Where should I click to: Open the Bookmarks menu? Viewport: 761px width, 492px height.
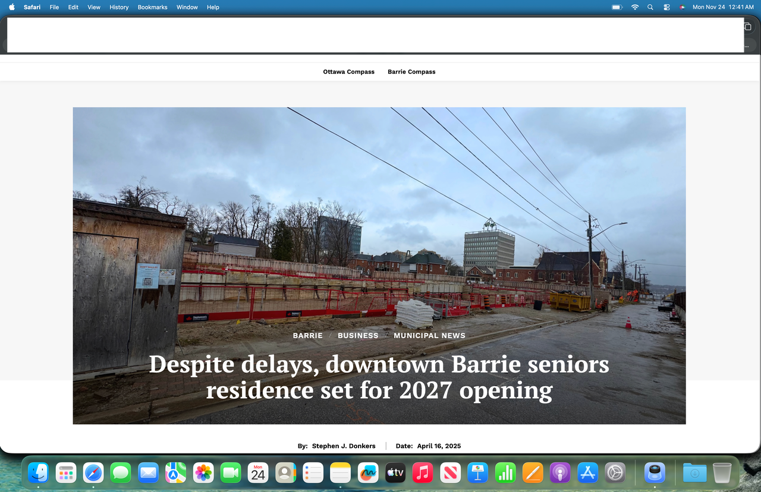pyautogui.click(x=152, y=7)
